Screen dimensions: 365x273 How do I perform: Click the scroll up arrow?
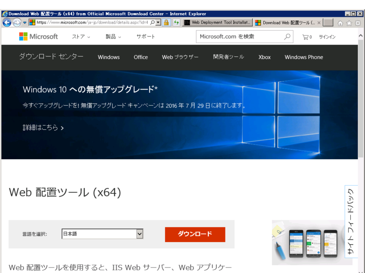pos(360,35)
